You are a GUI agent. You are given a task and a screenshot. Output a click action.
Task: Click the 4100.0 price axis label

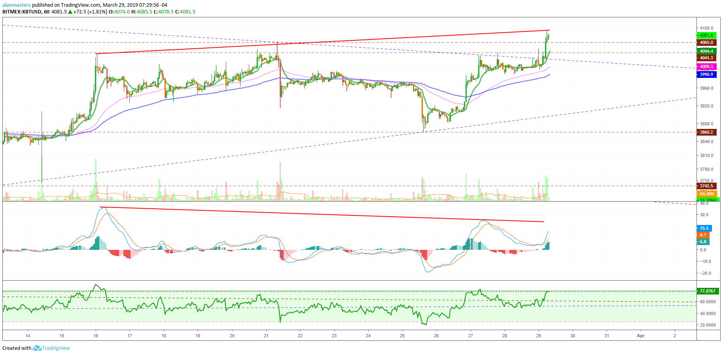point(706,28)
